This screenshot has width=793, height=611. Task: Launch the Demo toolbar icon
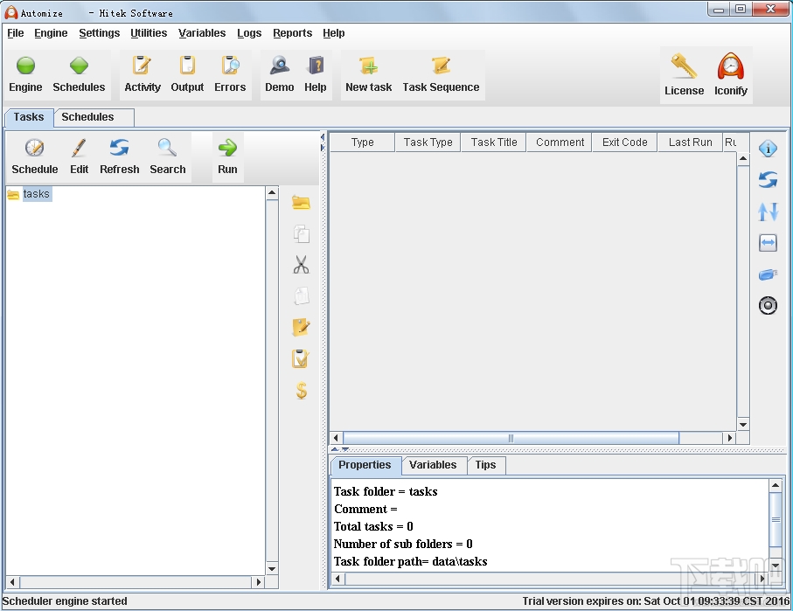pyautogui.click(x=279, y=66)
